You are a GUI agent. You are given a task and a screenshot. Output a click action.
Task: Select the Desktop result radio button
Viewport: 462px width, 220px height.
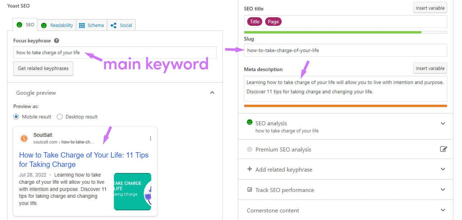pyautogui.click(x=60, y=117)
